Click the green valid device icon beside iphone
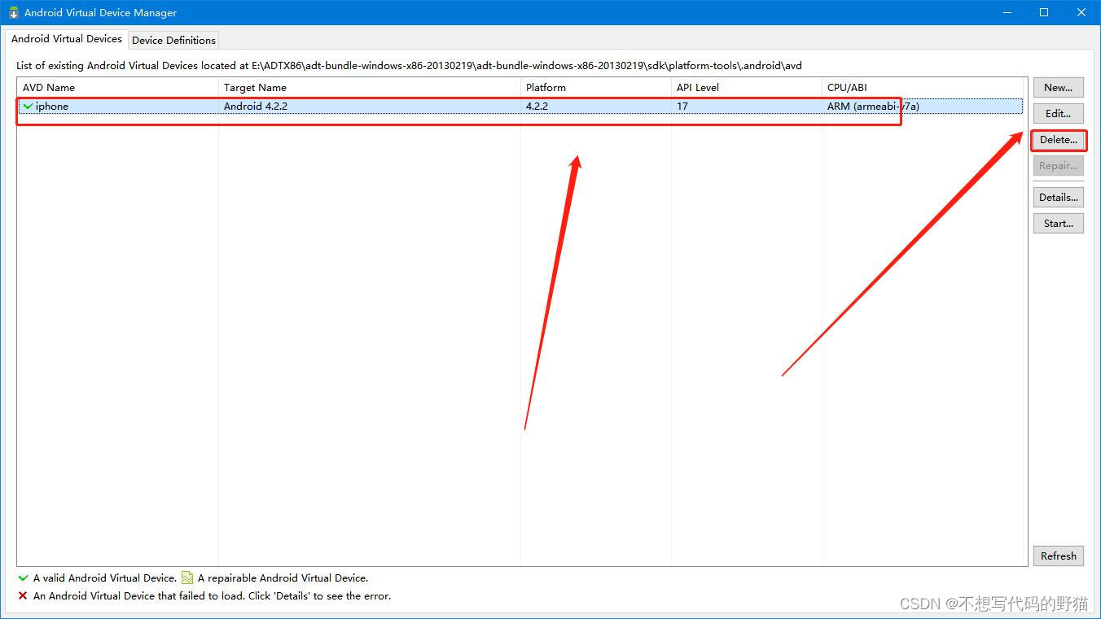This screenshot has height=619, width=1101. click(x=28, y=106)
